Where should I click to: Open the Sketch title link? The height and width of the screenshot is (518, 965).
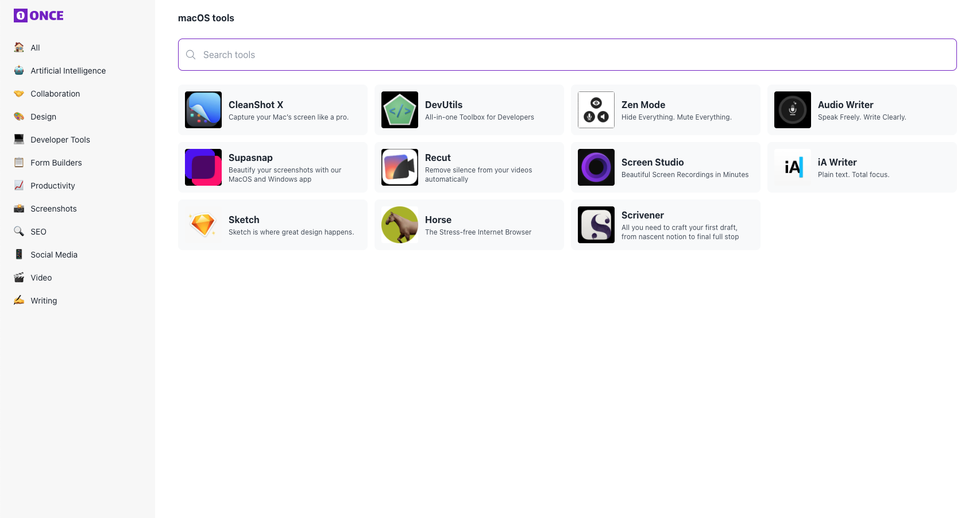[x=244, y=220]
